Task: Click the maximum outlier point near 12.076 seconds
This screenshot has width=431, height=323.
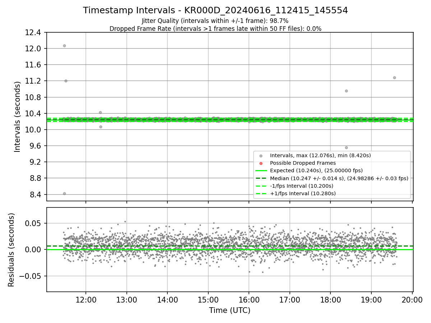Action: [64, 46]
